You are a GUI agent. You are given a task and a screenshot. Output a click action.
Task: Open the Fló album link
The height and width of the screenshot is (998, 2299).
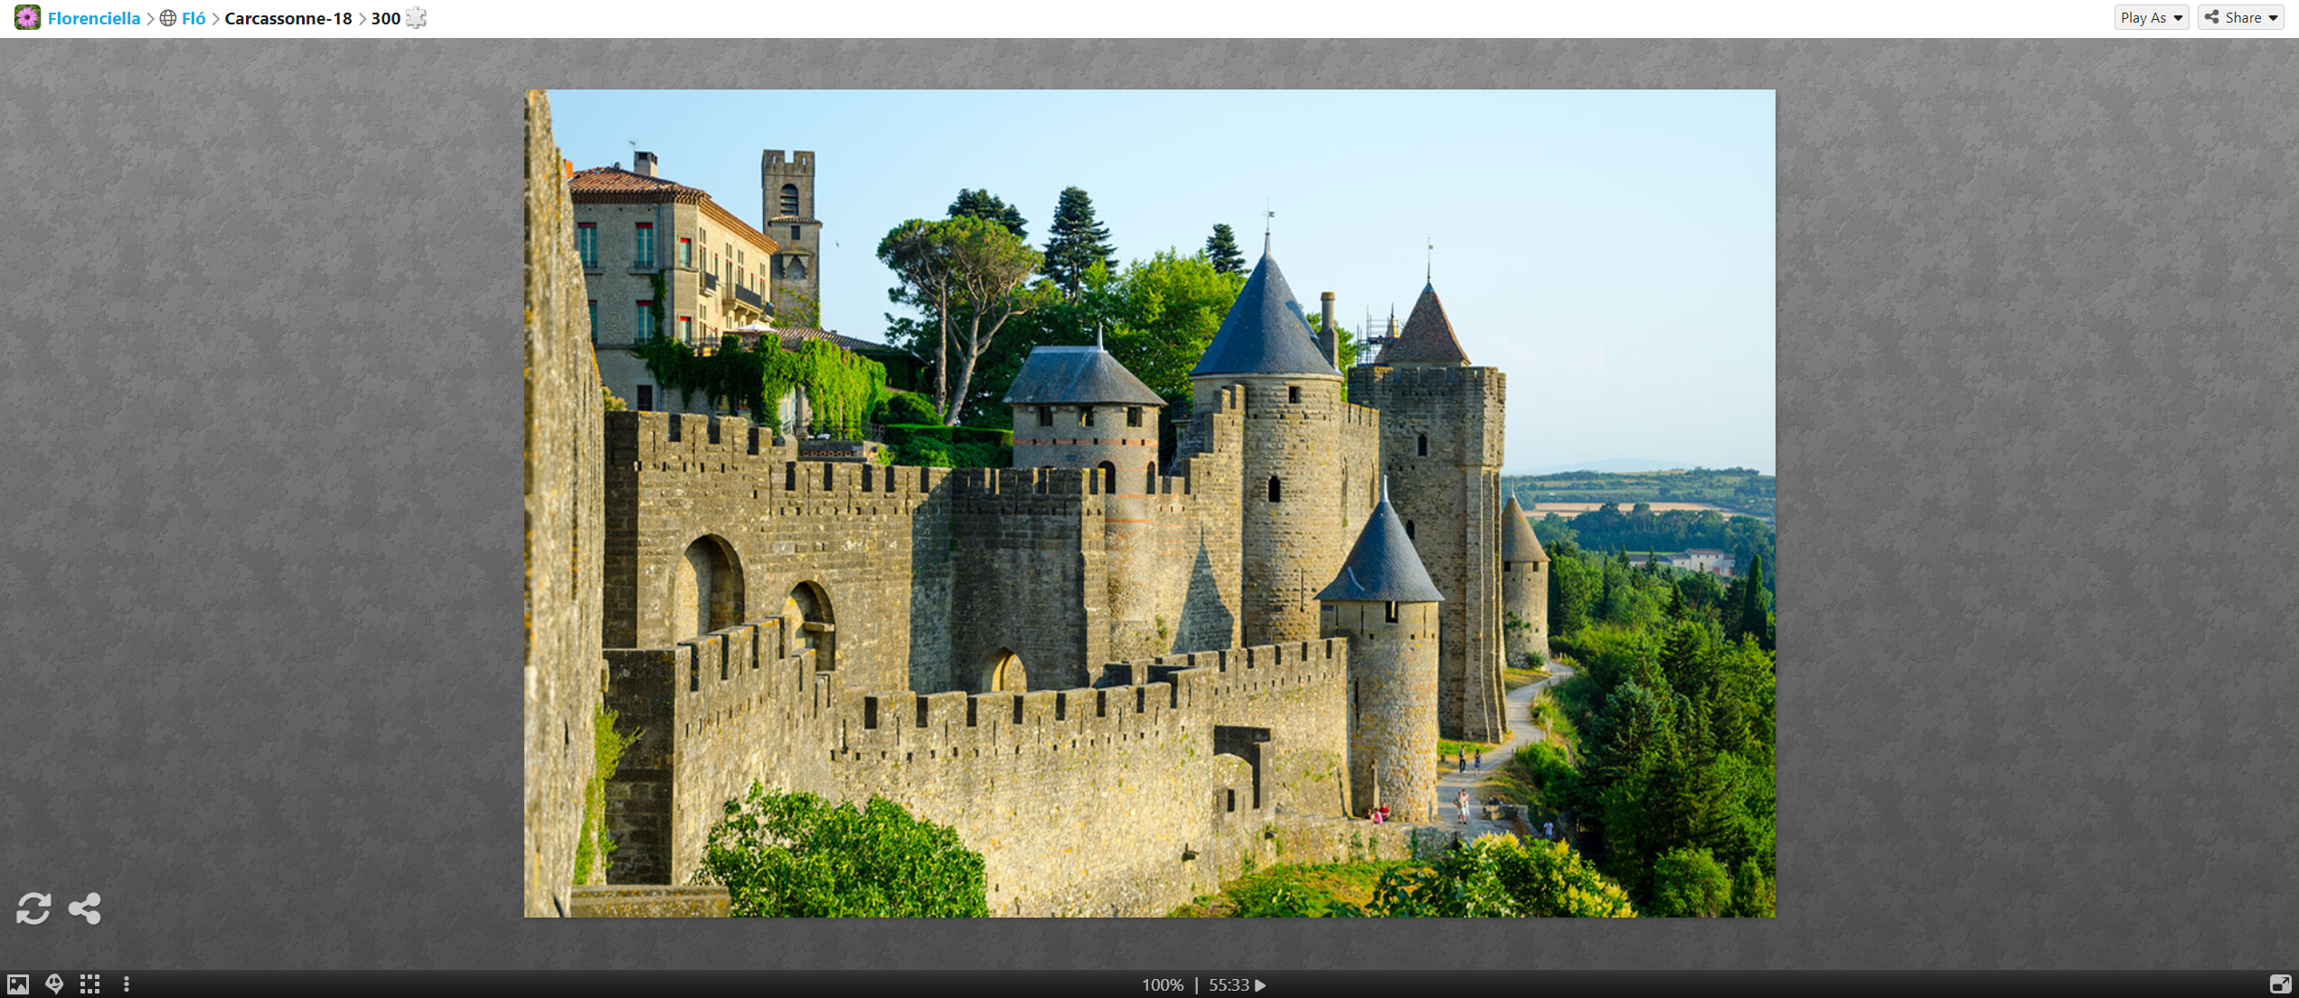pyautogui.click(x=193, y=18)
